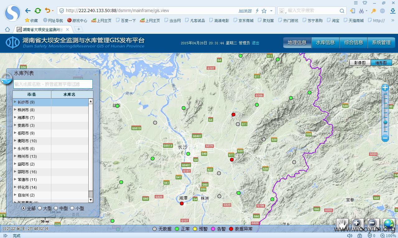Viewport: 398px width, 238px height.
Task: Minimize the 水库列表 panel
Action: point(96,74)
